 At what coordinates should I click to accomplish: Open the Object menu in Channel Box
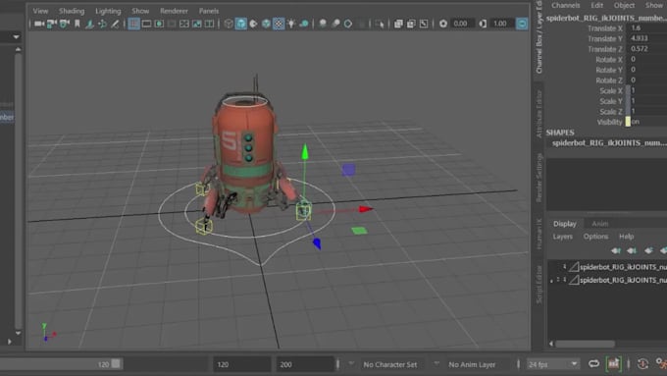click(624, 5)
